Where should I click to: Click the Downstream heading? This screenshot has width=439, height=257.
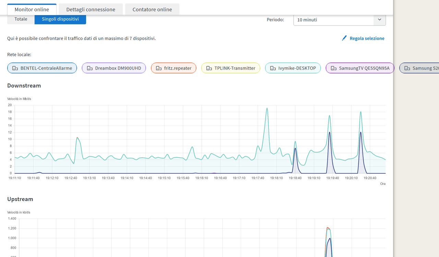point(24,85)
